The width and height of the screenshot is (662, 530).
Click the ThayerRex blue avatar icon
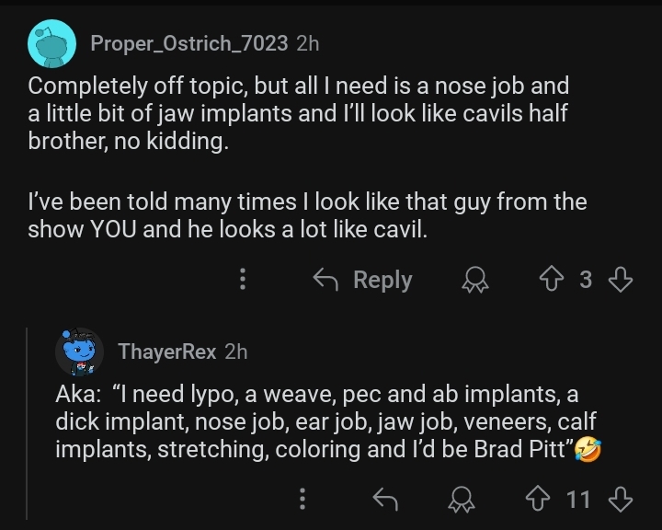tap(79, 351)
